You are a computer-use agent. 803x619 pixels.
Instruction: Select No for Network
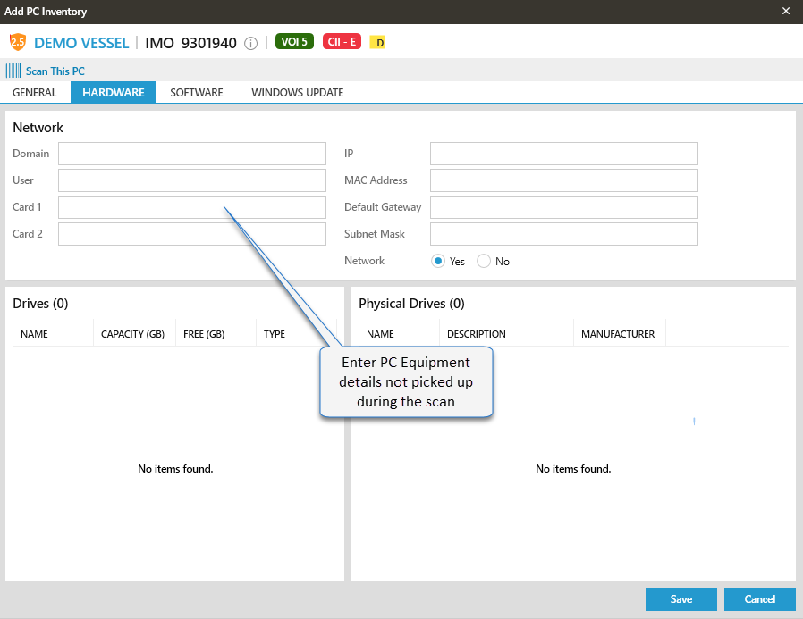tap(484, 261)
